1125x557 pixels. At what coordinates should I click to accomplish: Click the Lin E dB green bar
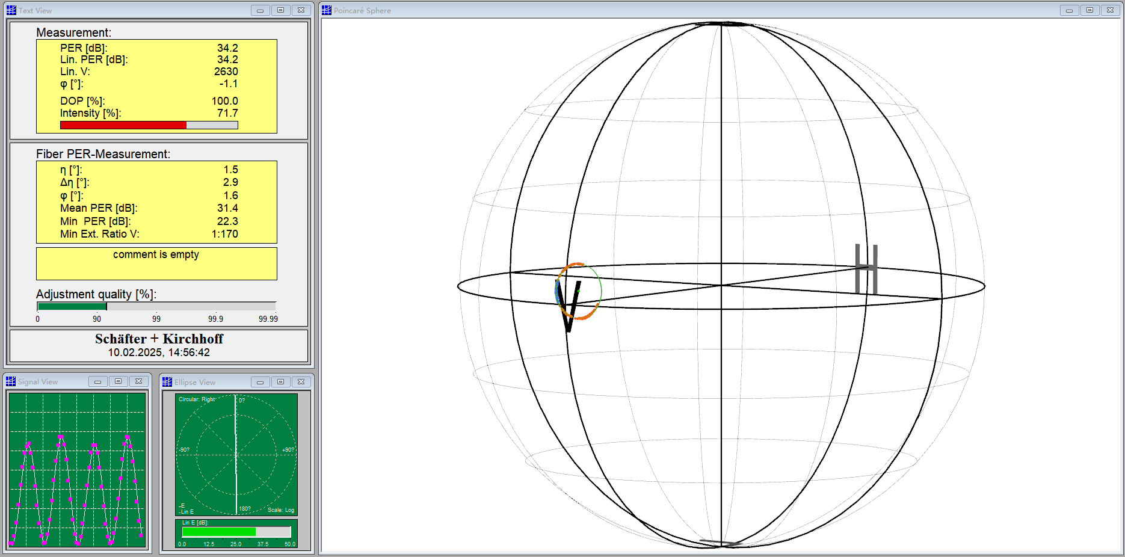218,532
